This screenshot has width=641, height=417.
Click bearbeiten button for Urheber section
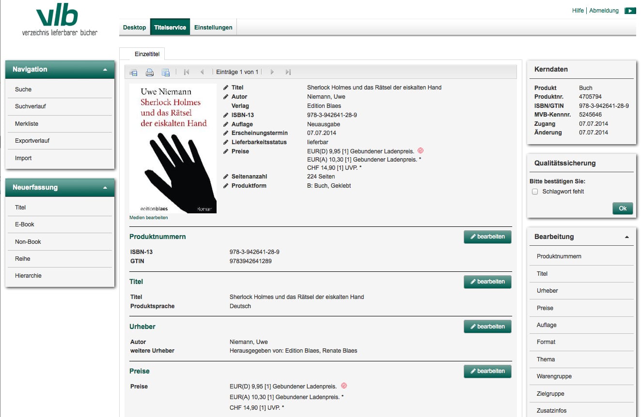pyautogui.click(x=487, y=327)
